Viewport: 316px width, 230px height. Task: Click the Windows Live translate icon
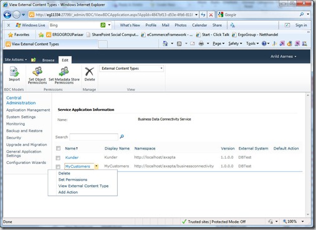point(232,25)
